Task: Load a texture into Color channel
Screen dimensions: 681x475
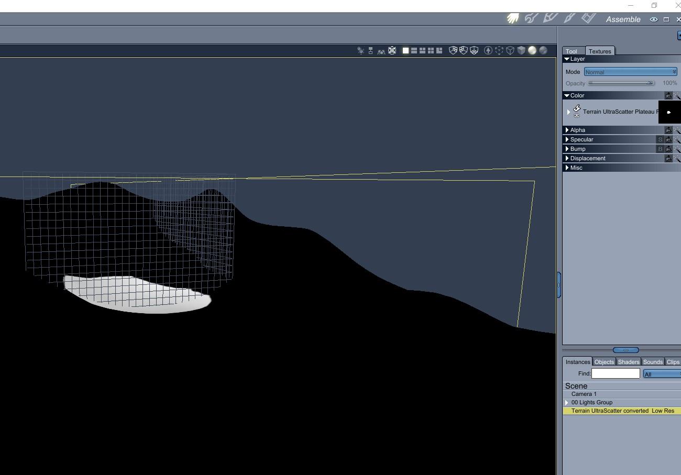Action: click(x=668, y=95)
